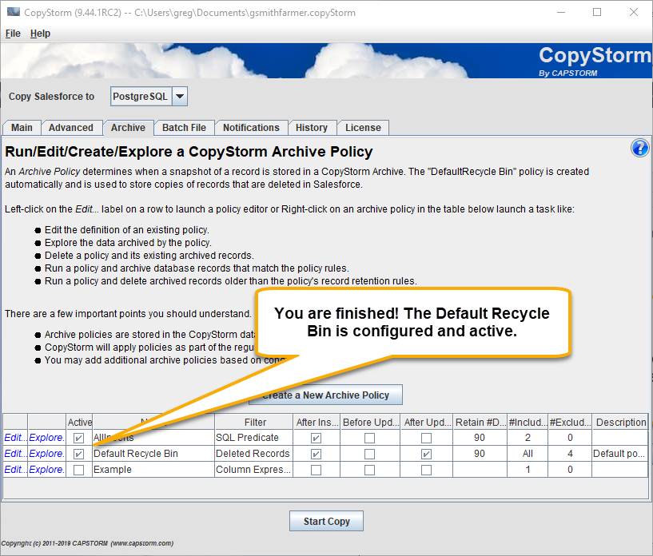
Task: Select the Example policy name cell
Action: (153, 470)
